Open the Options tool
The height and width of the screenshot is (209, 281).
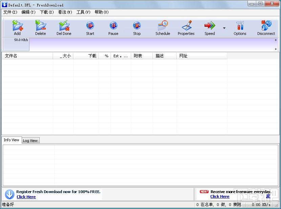click(240, 28)
